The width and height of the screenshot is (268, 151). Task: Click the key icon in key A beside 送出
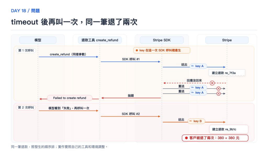(x=192, y=66)
